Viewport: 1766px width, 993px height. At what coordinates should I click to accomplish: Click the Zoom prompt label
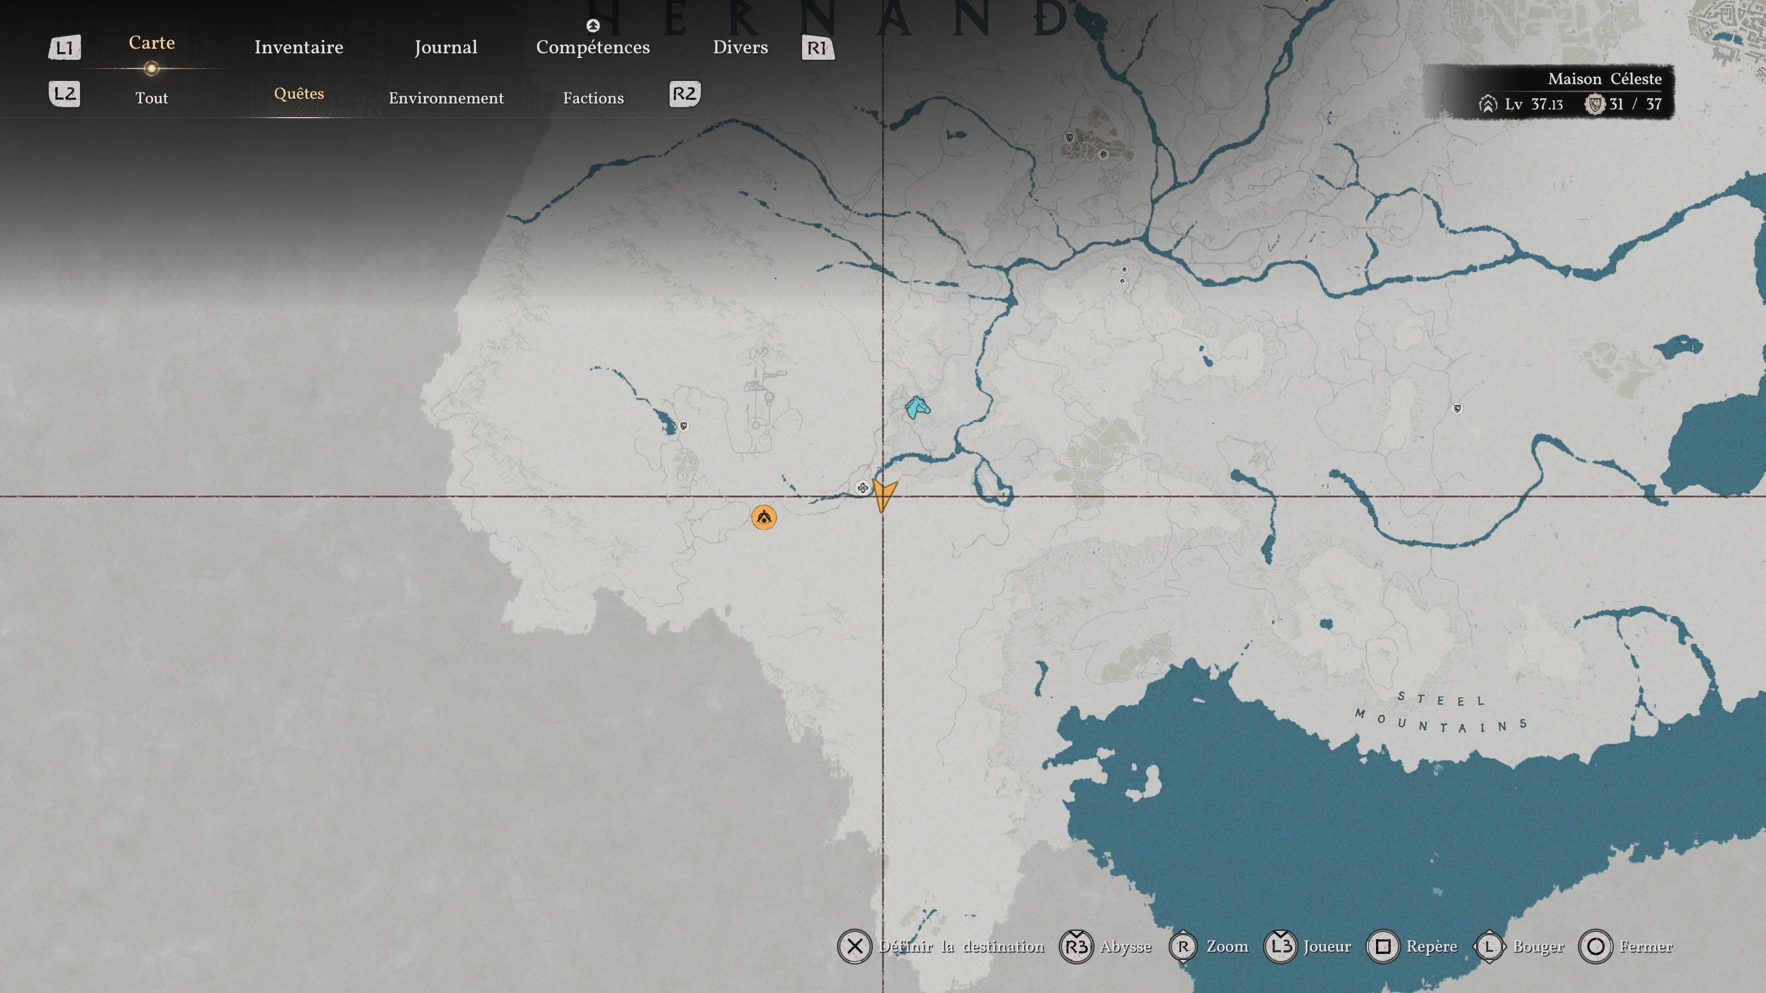coord(1227,947)
